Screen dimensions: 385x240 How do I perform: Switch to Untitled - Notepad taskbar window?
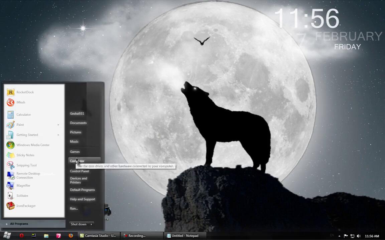pyautogui.click(x=184, y=236)
